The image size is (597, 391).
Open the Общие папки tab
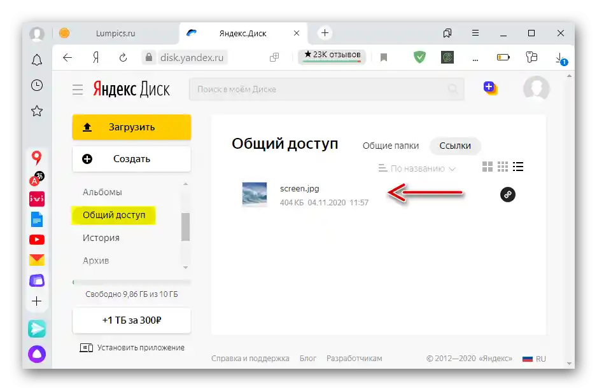pos(391,146)
